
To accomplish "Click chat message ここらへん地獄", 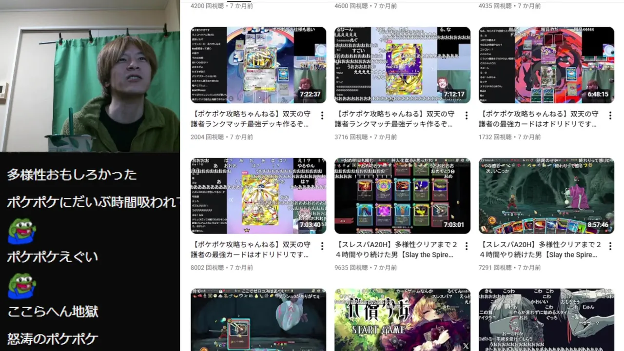I will tap(53, 311).
